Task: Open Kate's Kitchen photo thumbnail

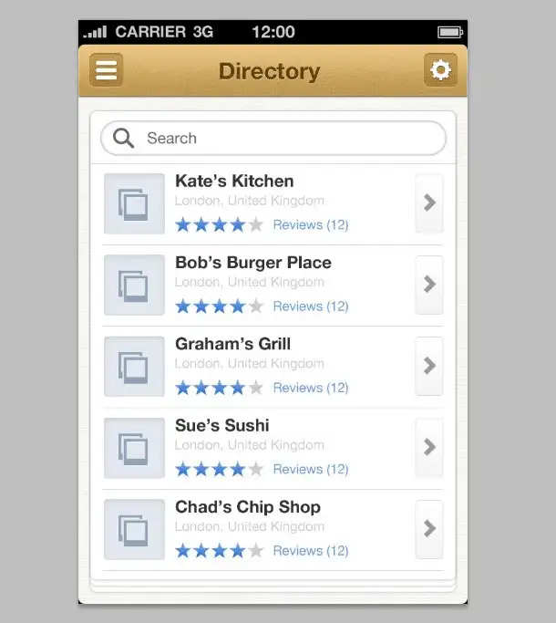Action: point(134,203)
